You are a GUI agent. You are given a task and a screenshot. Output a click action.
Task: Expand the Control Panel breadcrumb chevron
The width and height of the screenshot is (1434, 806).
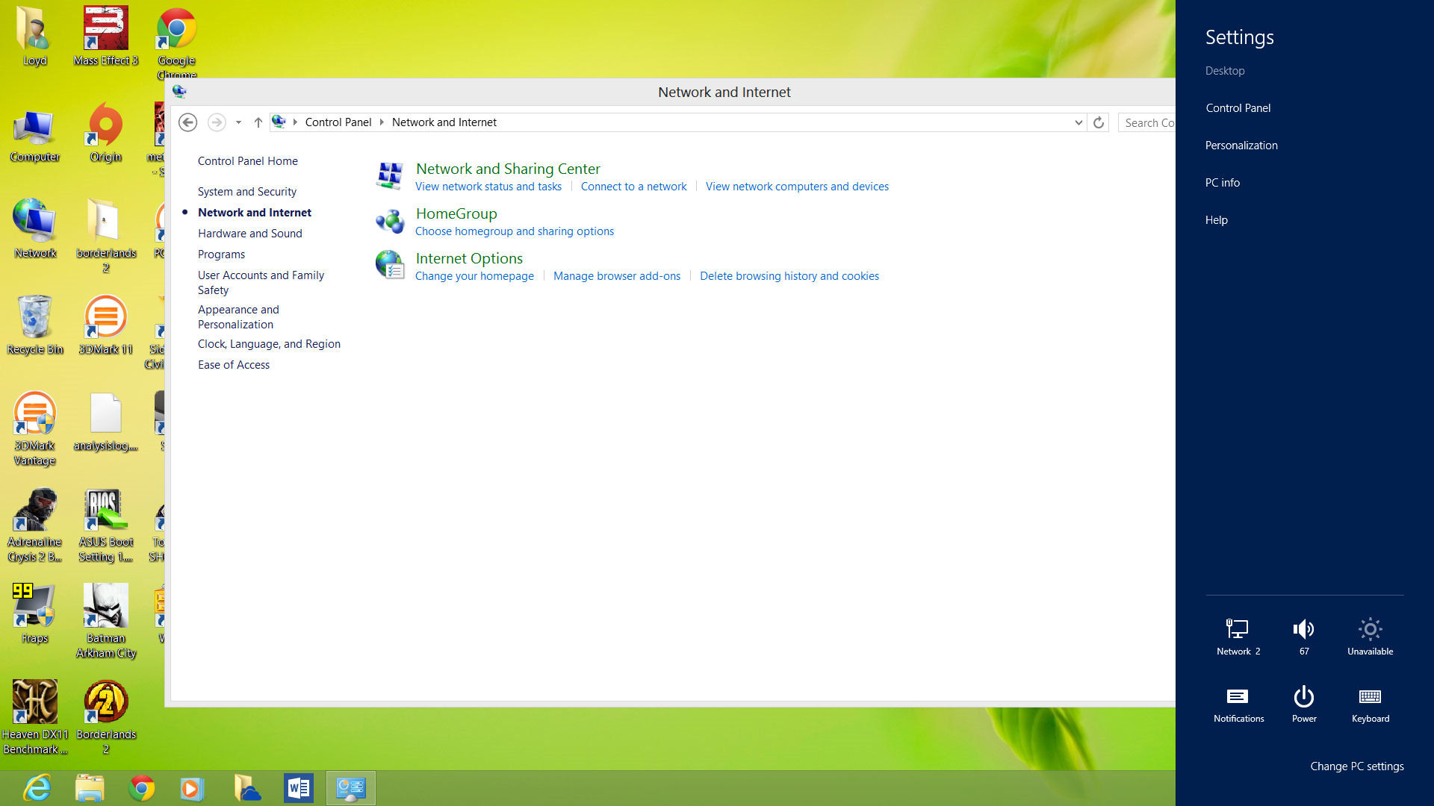point(382,122)
